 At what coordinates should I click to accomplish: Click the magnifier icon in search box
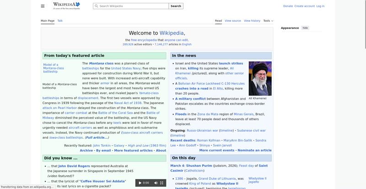coord(96,6)
